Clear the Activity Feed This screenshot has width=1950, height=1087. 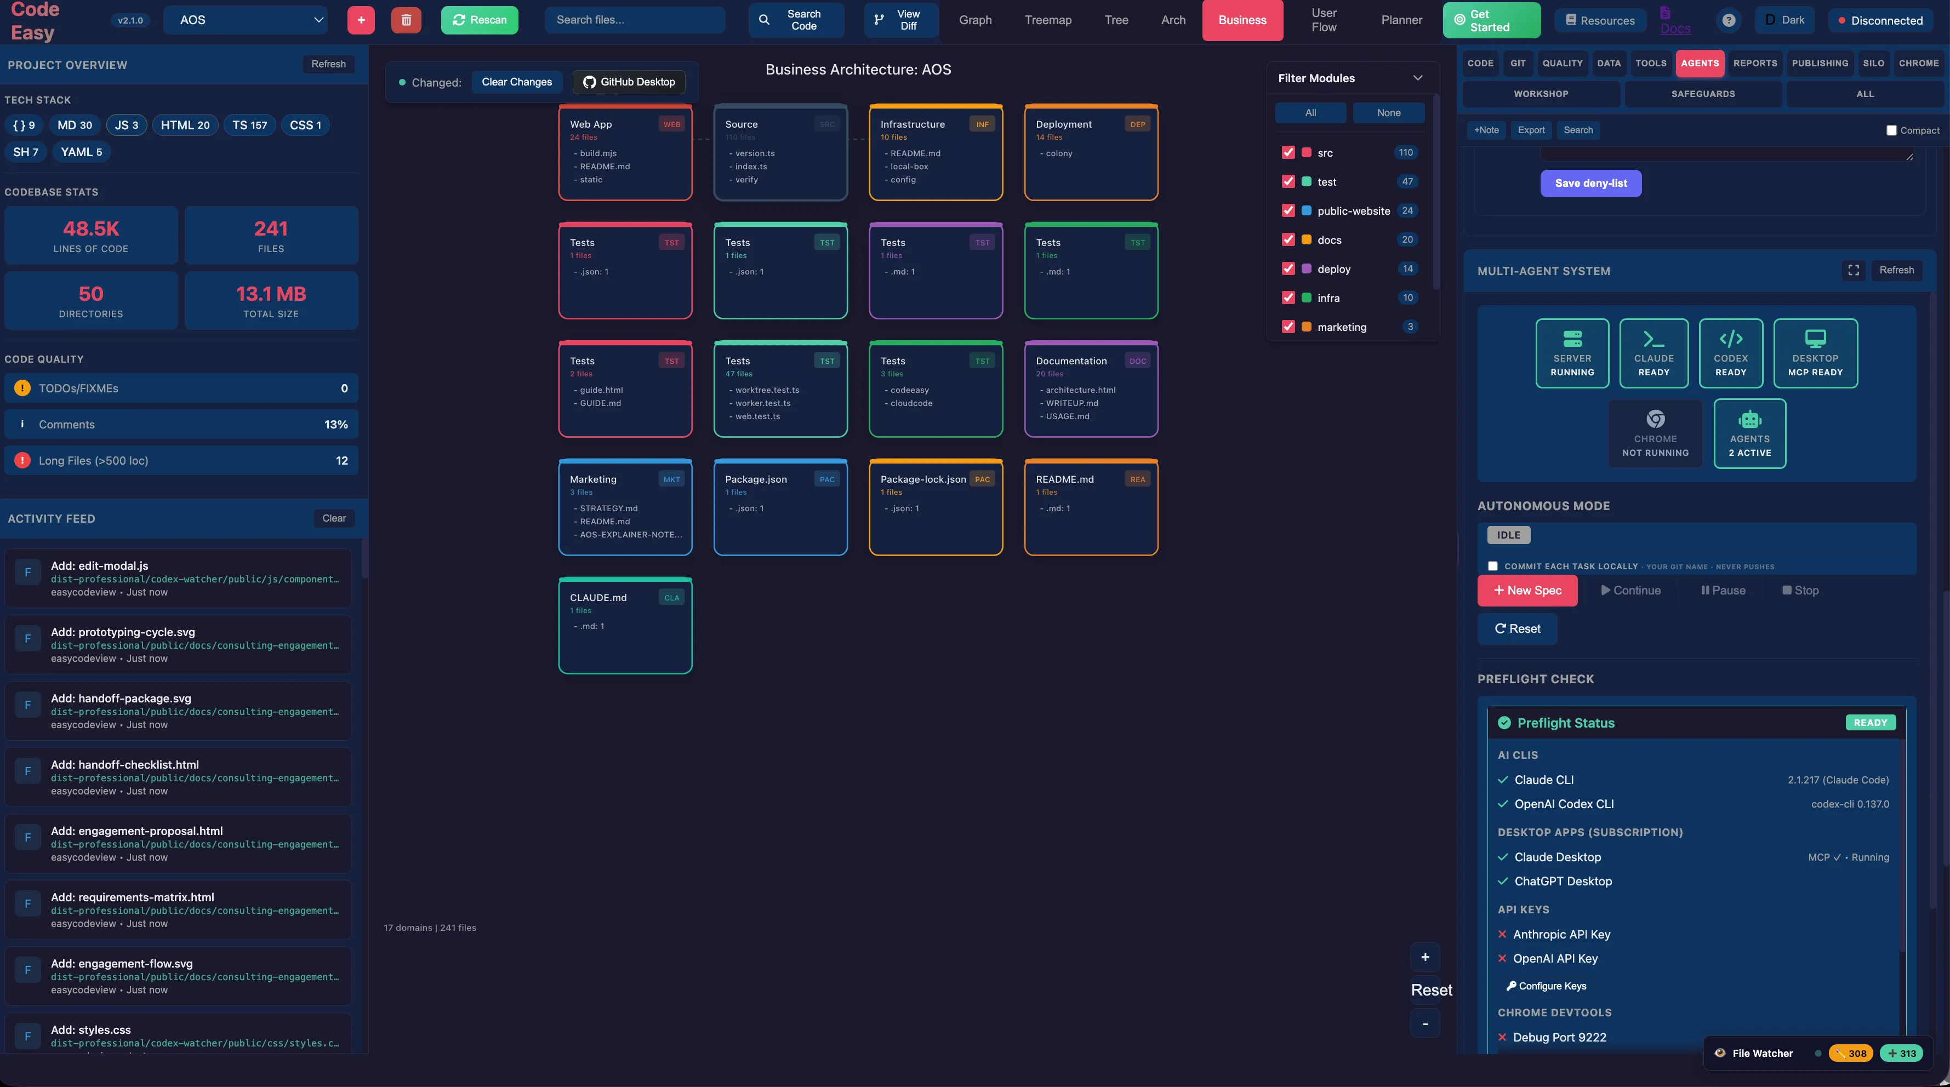[x=334, y=518]
